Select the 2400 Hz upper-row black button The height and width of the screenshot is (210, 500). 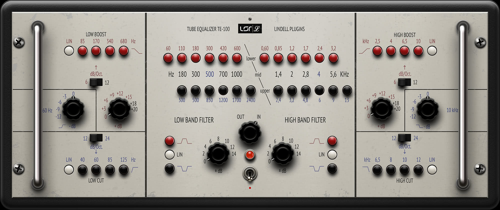click(251, 90)
